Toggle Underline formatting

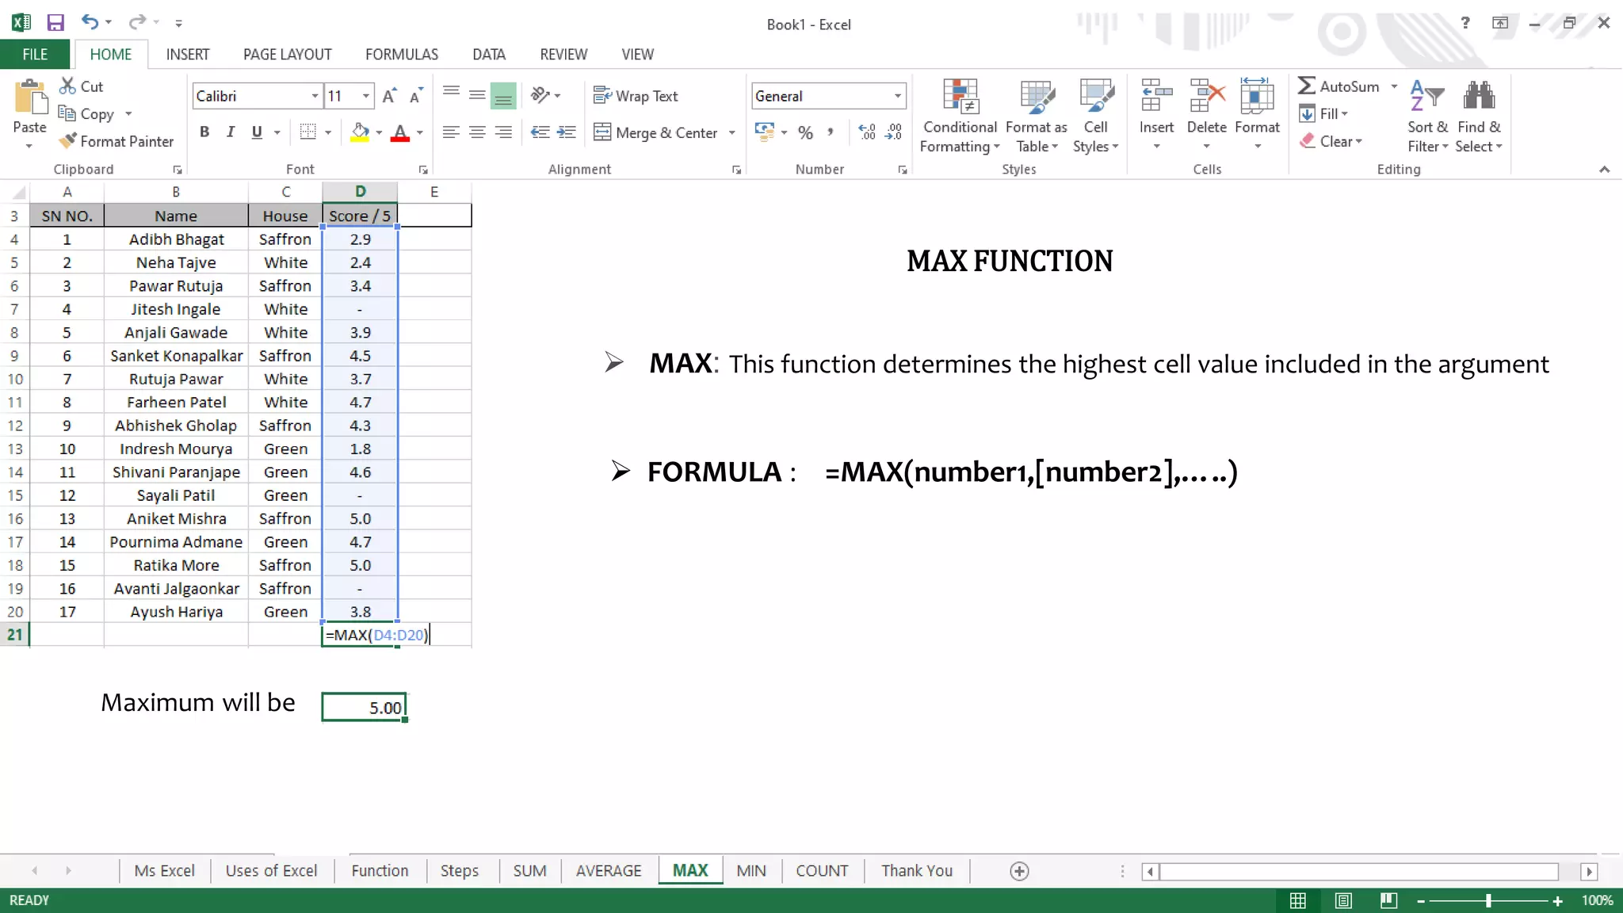[x=257, y=132]
